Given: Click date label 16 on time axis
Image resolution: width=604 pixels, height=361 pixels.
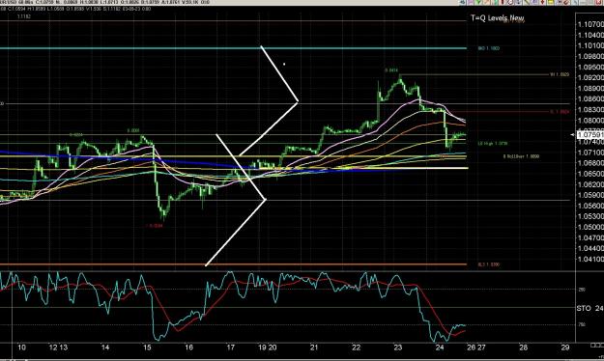Looking at the screenshot, I should [x=188, y=347].
